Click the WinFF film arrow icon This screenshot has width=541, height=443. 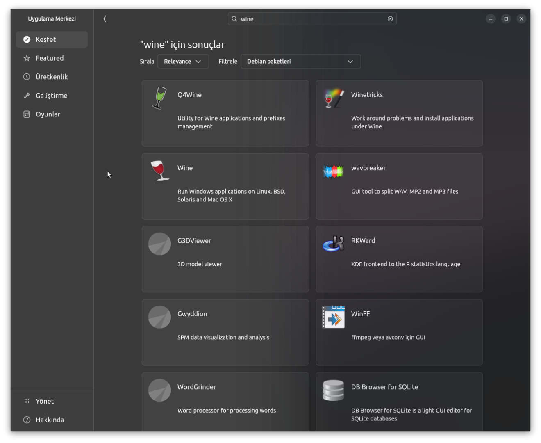click(333, 317)
